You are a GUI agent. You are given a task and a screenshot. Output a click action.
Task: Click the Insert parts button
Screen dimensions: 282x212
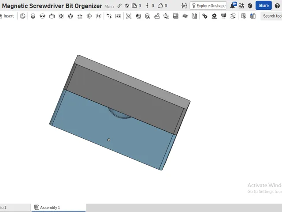(7, 16)
